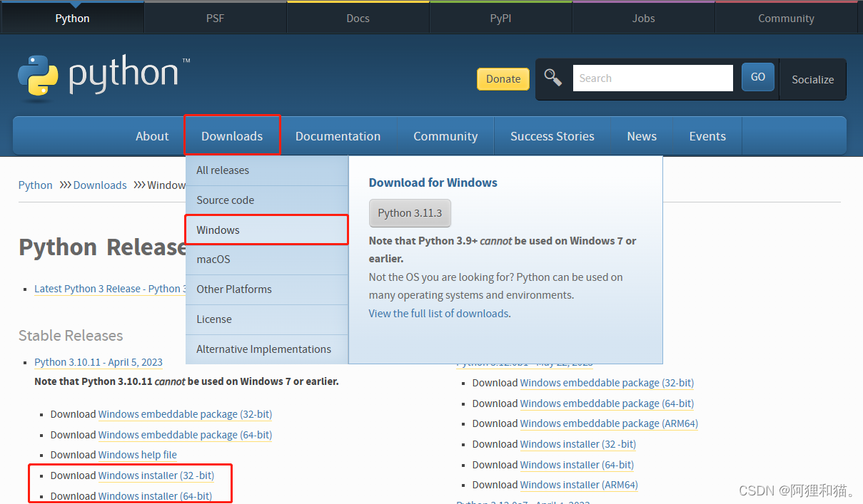Select Windows in Downloads dropdown
The image size is (863, 504).
(x=267, y=230)
